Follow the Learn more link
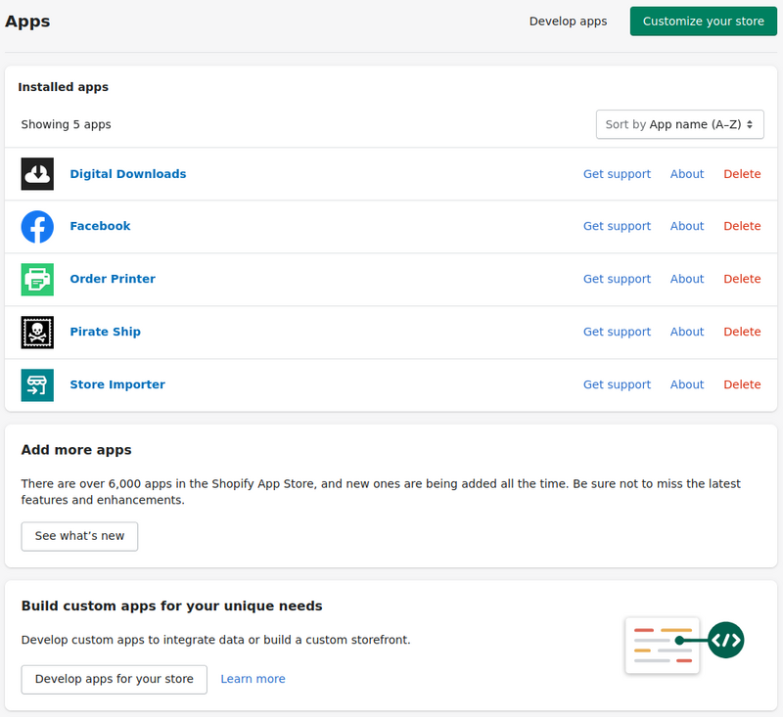Image resolution: width=783 pixels, height=717 pixels. click(x=253, y=679)
